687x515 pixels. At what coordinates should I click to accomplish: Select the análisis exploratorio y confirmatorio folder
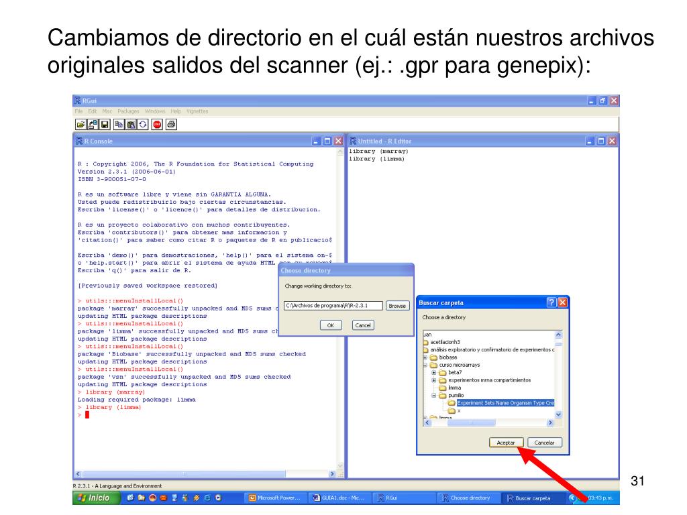point(492,350)
